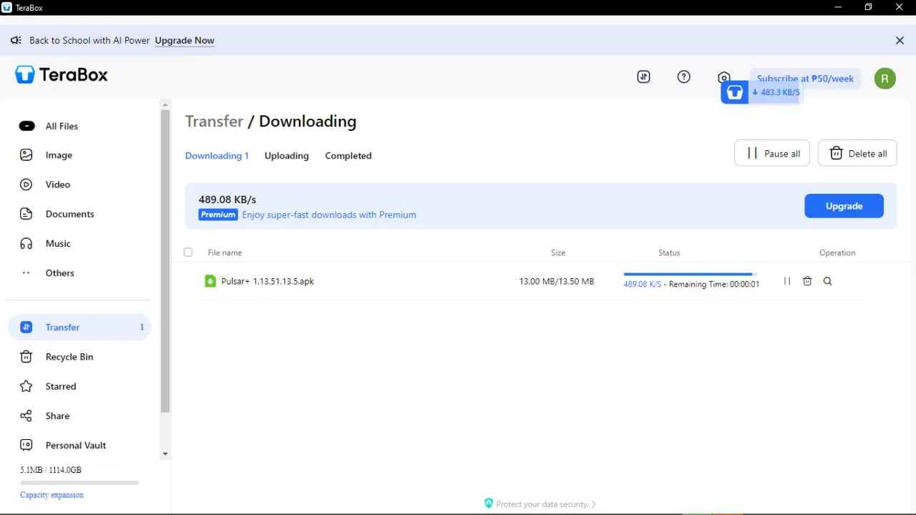Click the Delete all button
Viewport: 916px width, 515px height.
857,153
